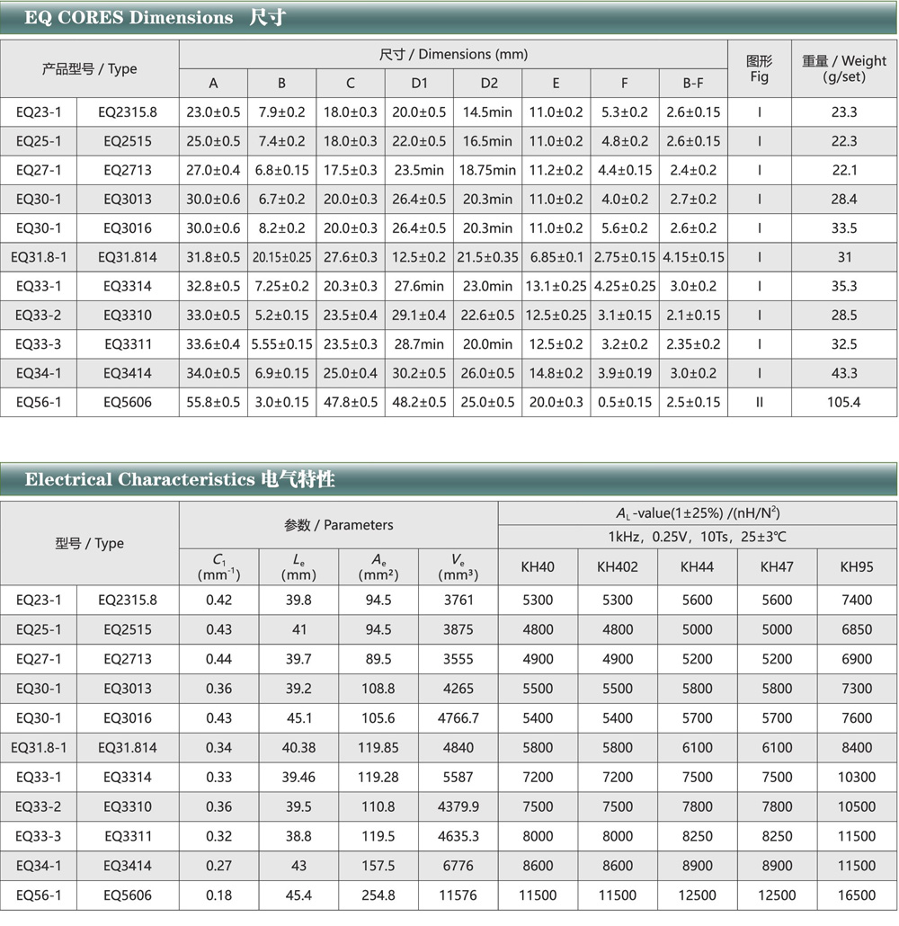
Task: Select 'EQ31.814' in the Electrical Characteristics table
Action: coord(128,748)
